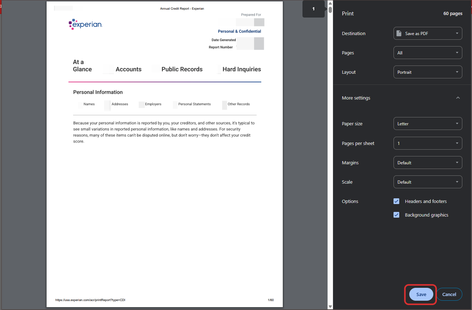The height and width of the screenshot is (310, 472).
Task: Click the Employers item in preview
Action: point(153,104)
